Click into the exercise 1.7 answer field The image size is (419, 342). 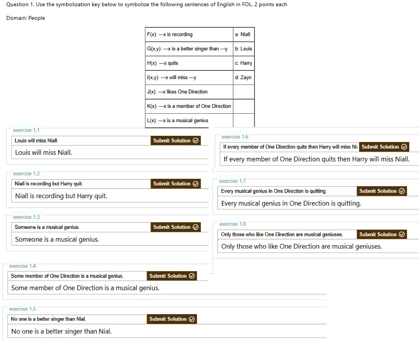click(316, 204)
